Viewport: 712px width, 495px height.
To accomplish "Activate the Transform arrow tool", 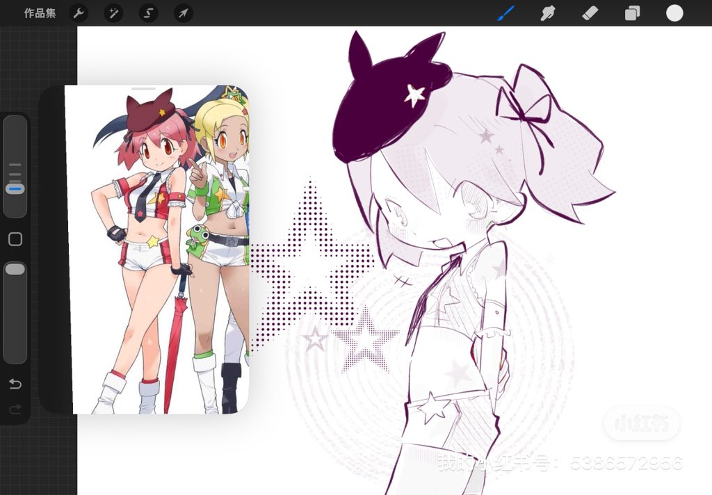I will coord(184,13).
